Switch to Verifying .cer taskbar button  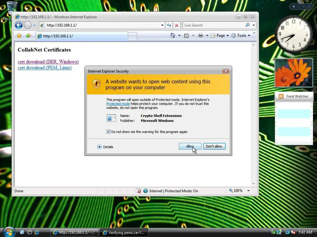click(x=124, y=232)
